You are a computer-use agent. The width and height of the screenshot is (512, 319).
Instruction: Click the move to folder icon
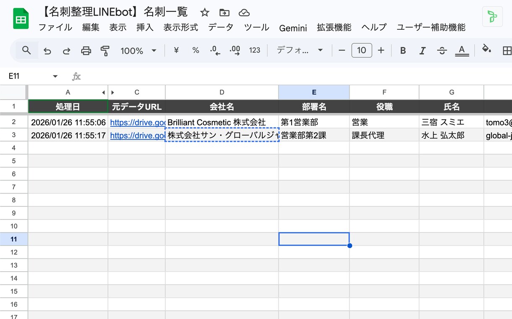pos(225,13)
